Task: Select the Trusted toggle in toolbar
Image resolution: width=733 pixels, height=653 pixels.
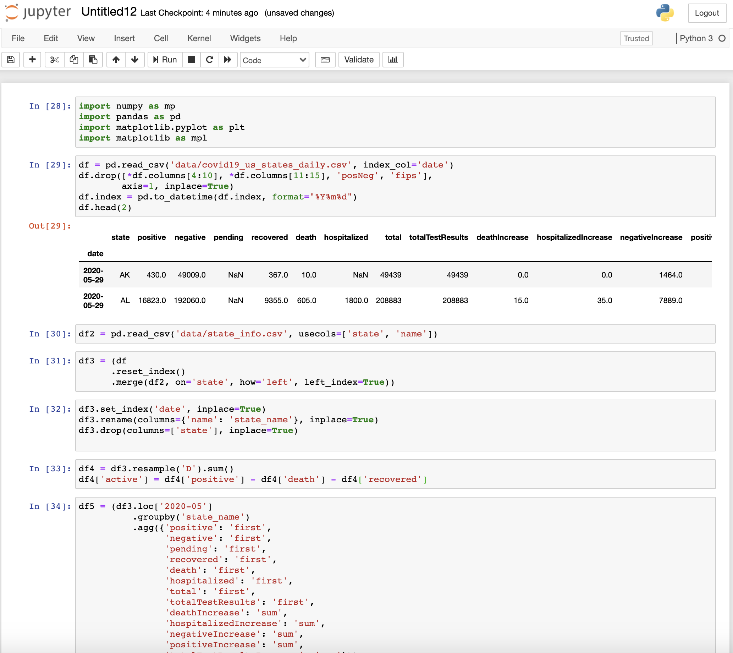Action: point(635,38)
